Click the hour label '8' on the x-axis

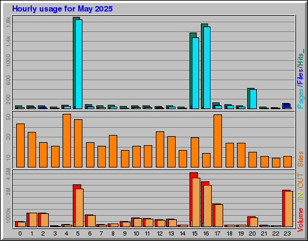point(113,234)
